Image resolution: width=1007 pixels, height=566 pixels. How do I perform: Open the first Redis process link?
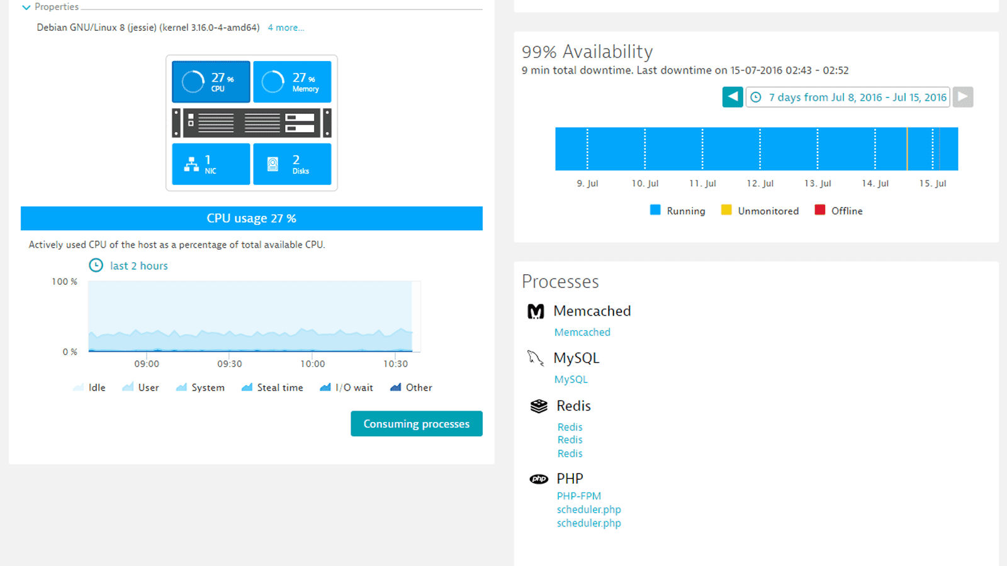(x=570, y=427)
